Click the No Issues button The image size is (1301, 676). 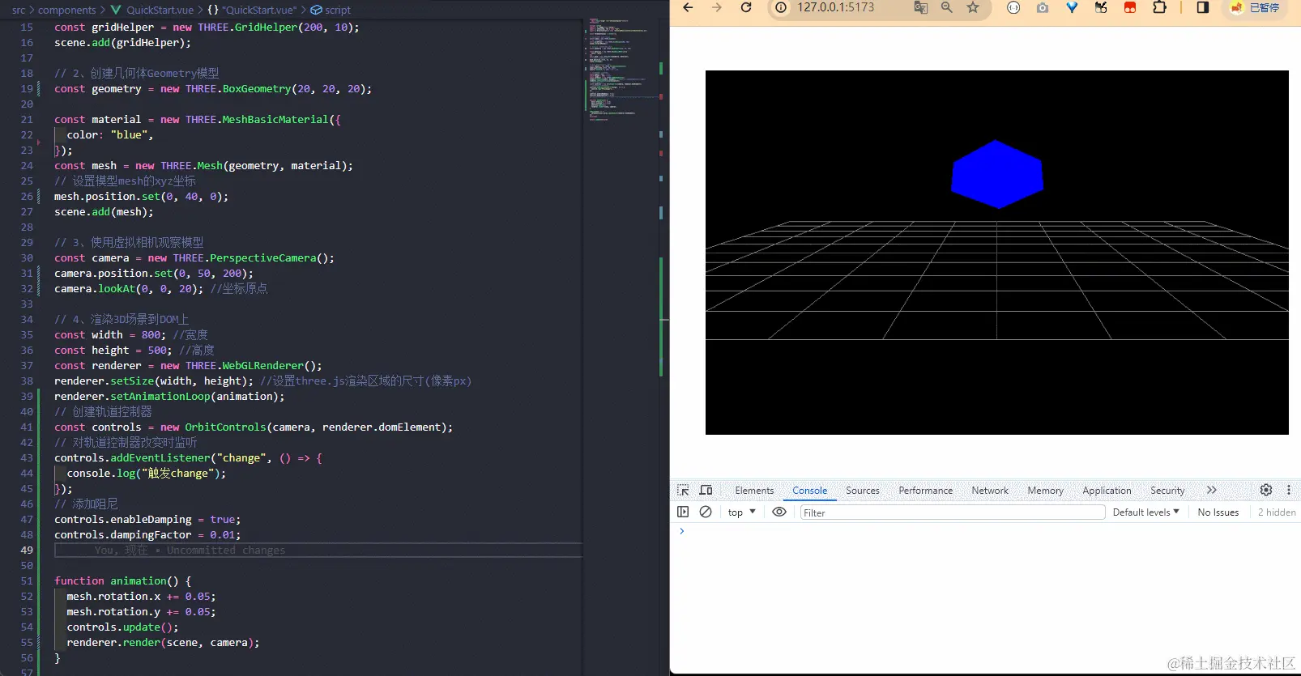tap(1218, 512)
